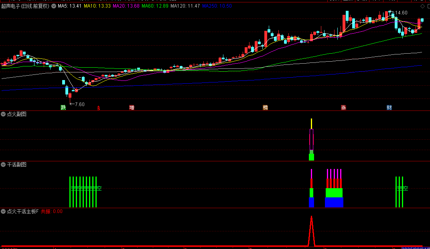Click the MA20: 13.68 label
Screen dimensions: 430x249
coord(126,6)
